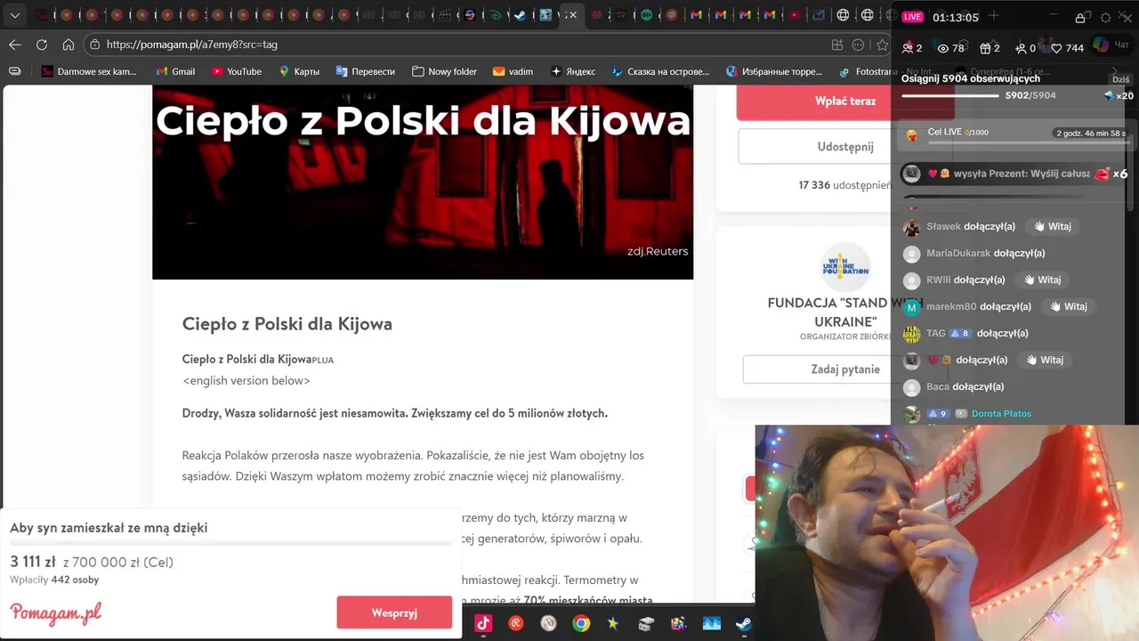Click the bookmarks bar leftmost toggle icon
Viewport: 1139px width, 641px height.
pyautogui.click(x=14, y=71)
